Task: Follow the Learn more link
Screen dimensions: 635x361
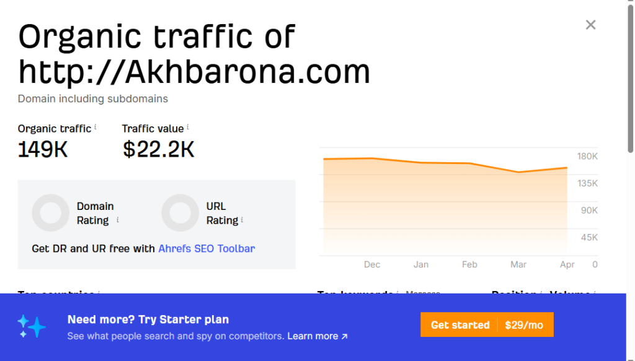Action: point(317,336)
